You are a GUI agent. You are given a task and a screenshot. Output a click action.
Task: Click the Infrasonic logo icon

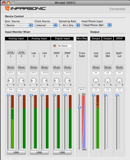click(x=7, y=8)
